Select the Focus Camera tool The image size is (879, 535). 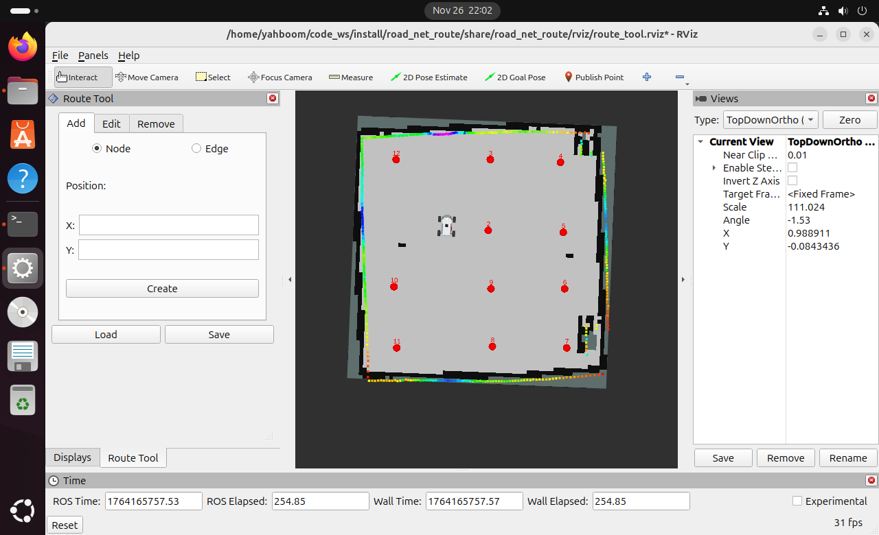279,78
